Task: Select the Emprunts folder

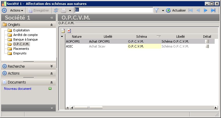Action: (20, 53)
